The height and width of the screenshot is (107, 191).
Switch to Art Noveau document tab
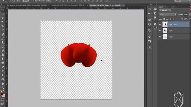click(27, 5)
